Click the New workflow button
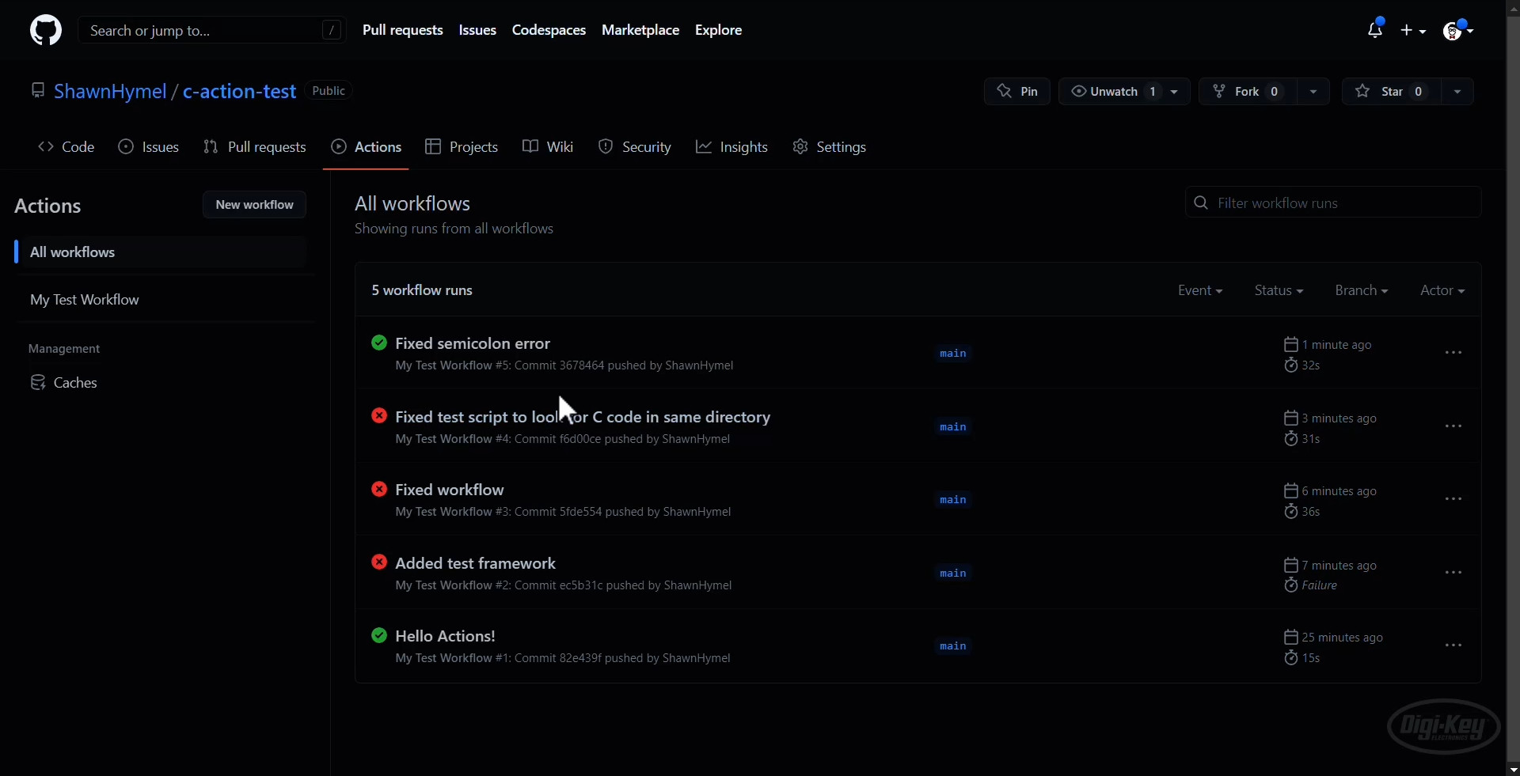Viewport: 1520px width, 776px height. 253,205
